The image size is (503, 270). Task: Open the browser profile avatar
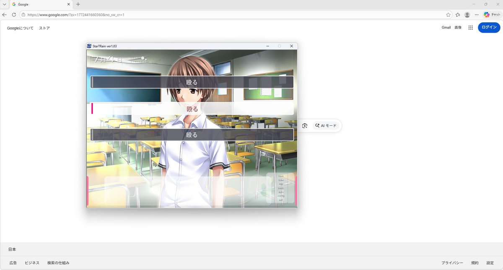[x=467, y=15]
